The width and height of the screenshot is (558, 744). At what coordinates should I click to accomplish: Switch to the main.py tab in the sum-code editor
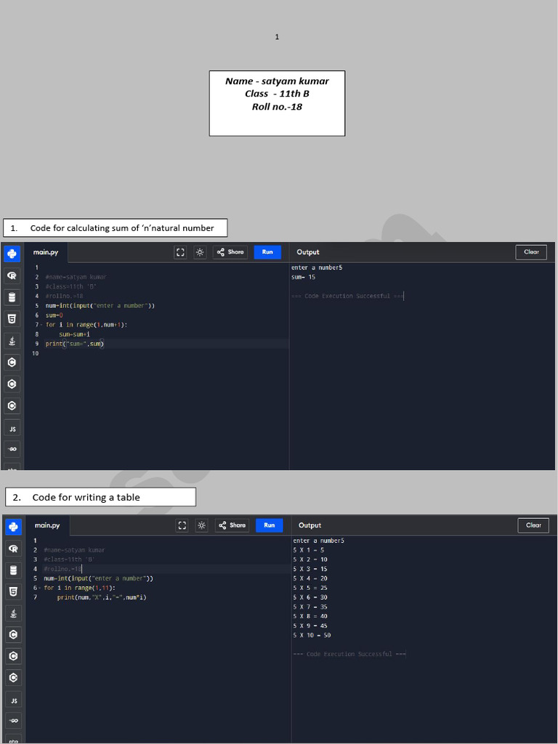coord(46,252)
